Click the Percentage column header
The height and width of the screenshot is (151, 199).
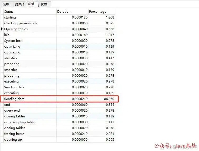102,12
